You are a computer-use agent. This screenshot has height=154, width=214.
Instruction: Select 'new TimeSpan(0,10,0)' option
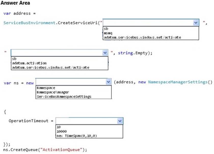pos(77,136)
